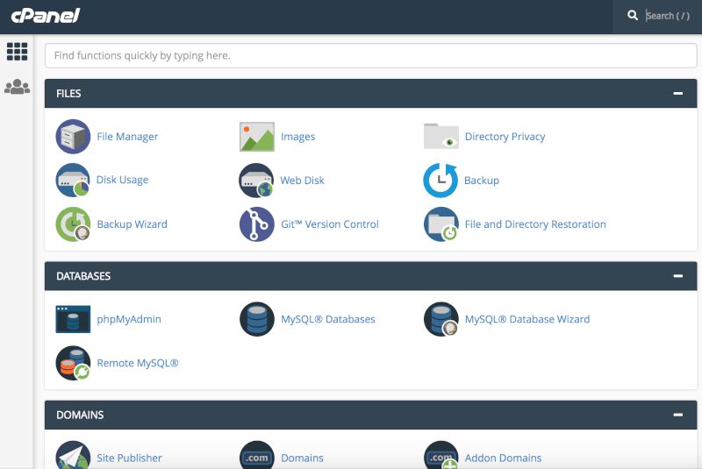Open the home grid view in sidebar
The image size is (702, 469).
click(18, 52)
